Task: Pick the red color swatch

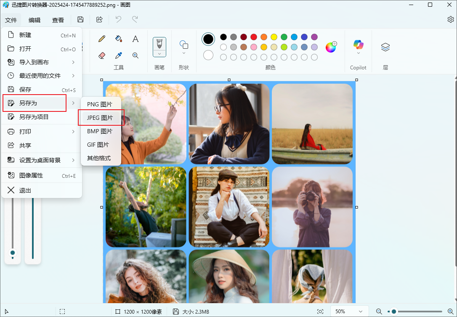Action: point(254,37)
